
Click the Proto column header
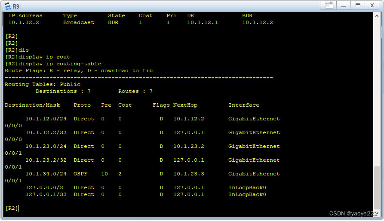click(x=82, y=105)
